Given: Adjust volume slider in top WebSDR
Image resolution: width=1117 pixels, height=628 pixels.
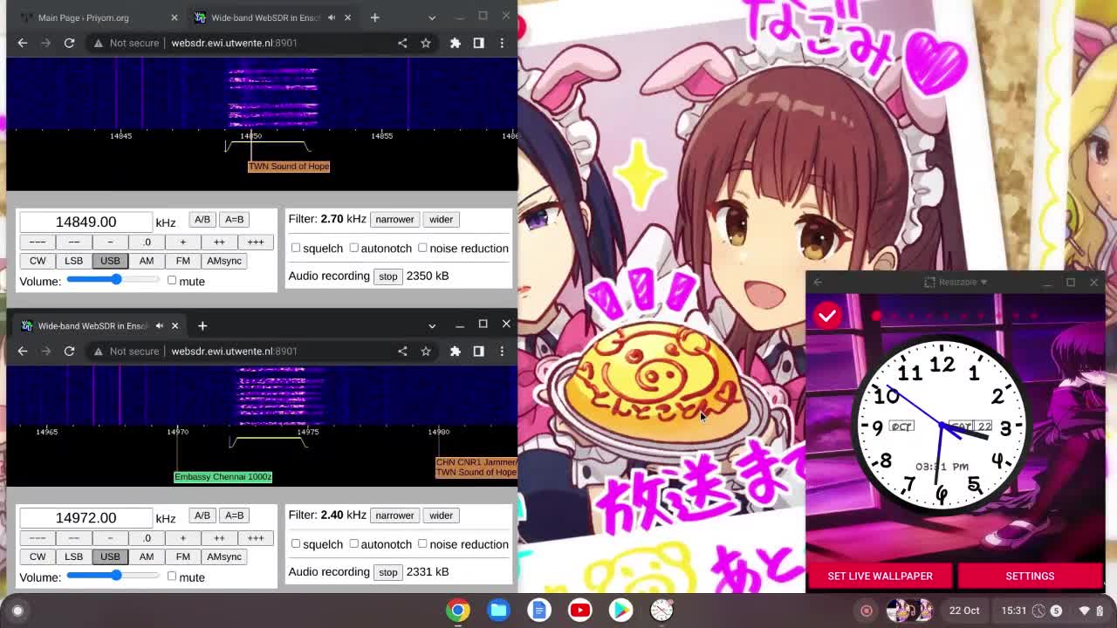Looking at the screenshot, I should 113,280.
